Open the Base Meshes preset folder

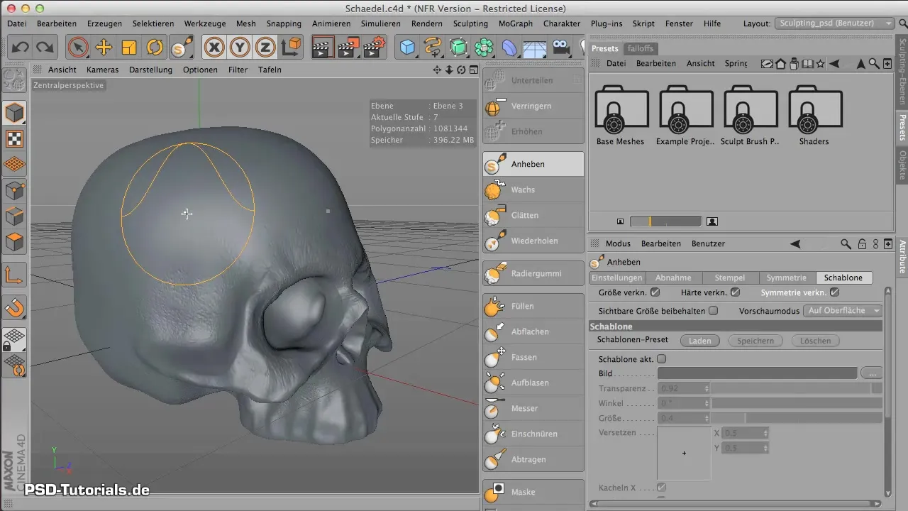coord(620,110)
